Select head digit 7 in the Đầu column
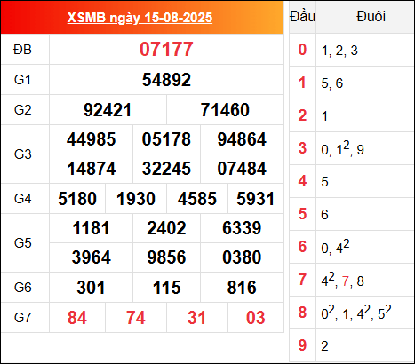 [302, 280]
